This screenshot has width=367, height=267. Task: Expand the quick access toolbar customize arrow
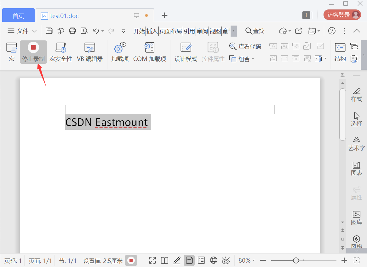pyautogui.click(x=123, y=31)
